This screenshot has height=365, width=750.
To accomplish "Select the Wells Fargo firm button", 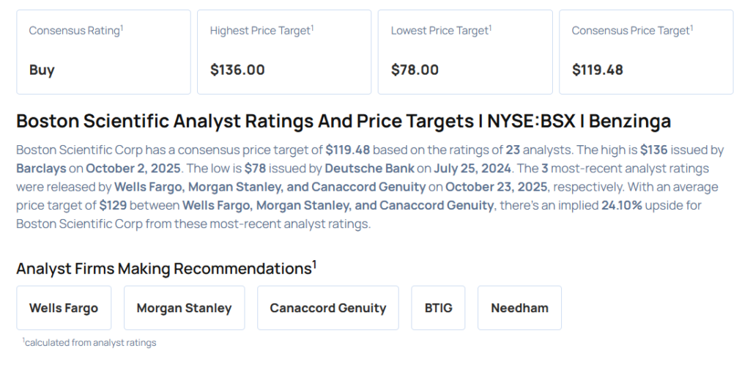I will click(64, 308).
